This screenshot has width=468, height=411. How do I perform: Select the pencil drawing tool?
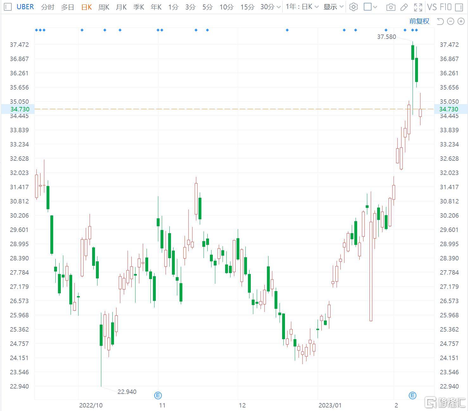(x=404, y=7)
